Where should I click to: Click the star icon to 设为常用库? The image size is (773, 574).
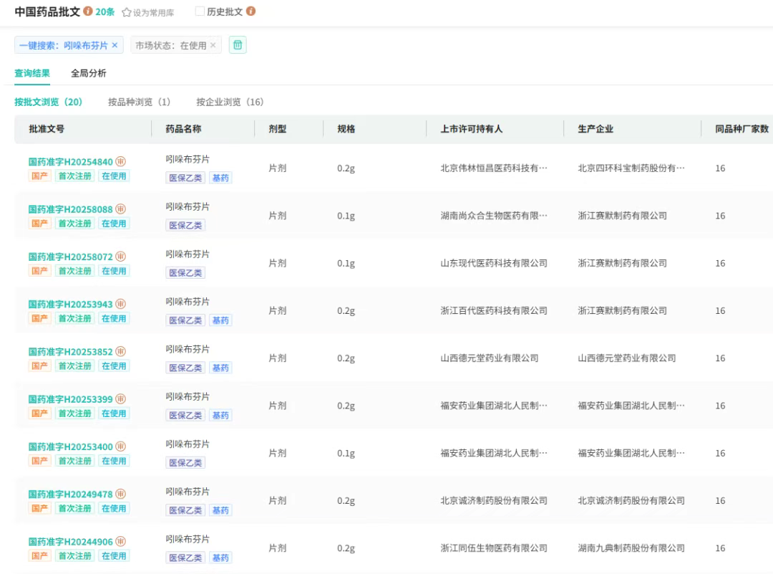coord(127,13)
